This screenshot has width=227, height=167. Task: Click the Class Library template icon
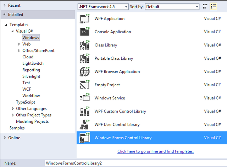click(x=85, y=45)
